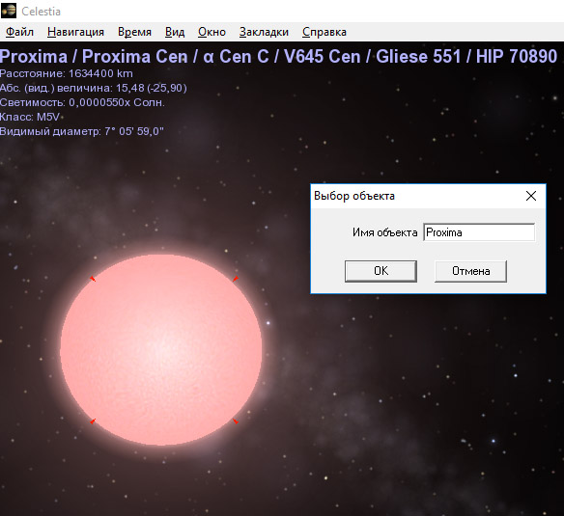The width and height of the screenshot is (564, 516).
Task: Click the bright star right of Proxima
Action: [268, 323]
